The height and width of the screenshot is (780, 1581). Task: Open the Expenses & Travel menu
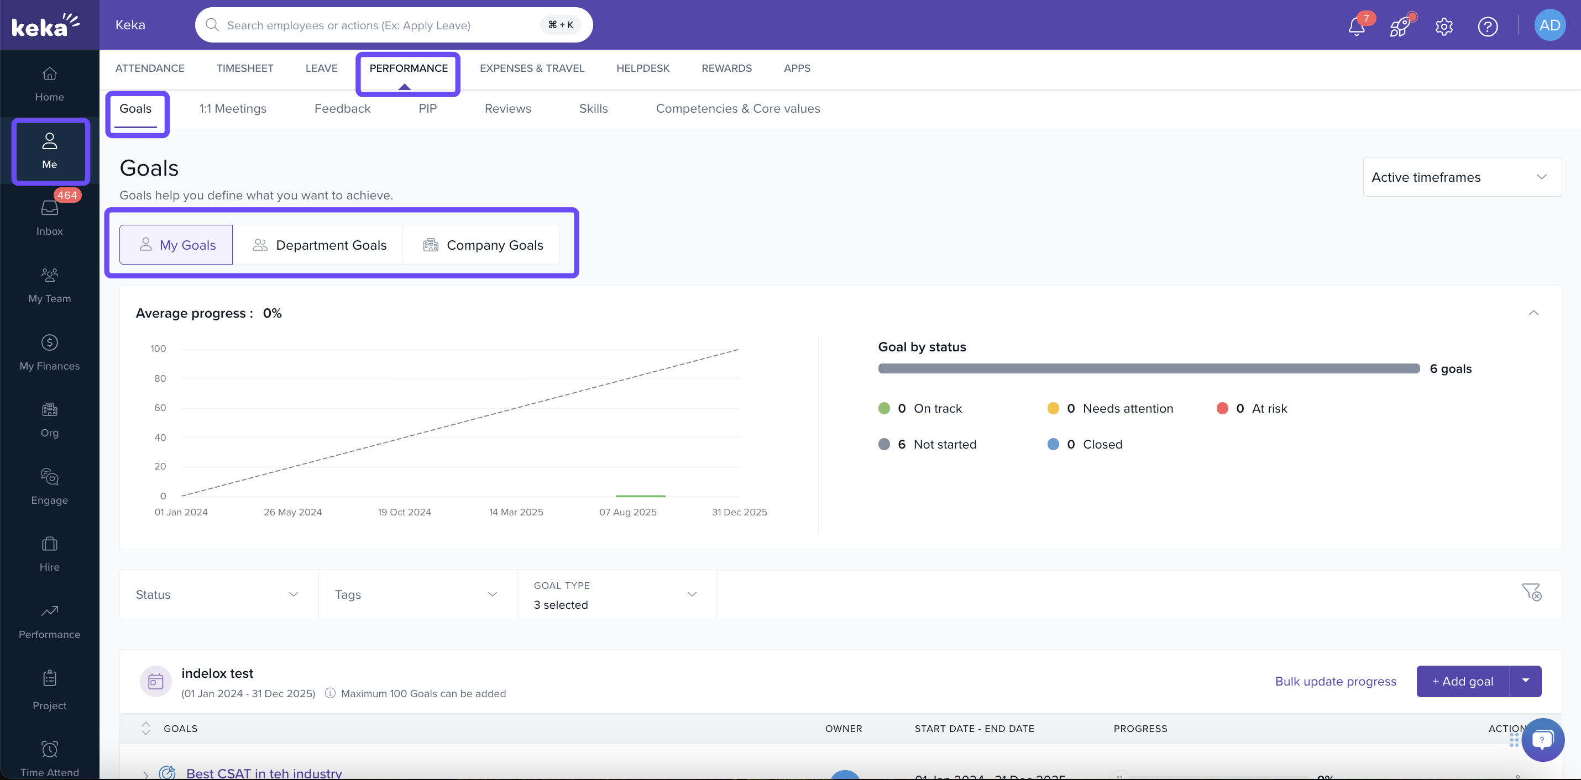[531, 68]
